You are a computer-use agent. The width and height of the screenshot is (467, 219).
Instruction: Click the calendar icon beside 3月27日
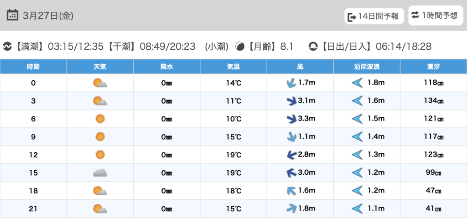click(12, 15)
